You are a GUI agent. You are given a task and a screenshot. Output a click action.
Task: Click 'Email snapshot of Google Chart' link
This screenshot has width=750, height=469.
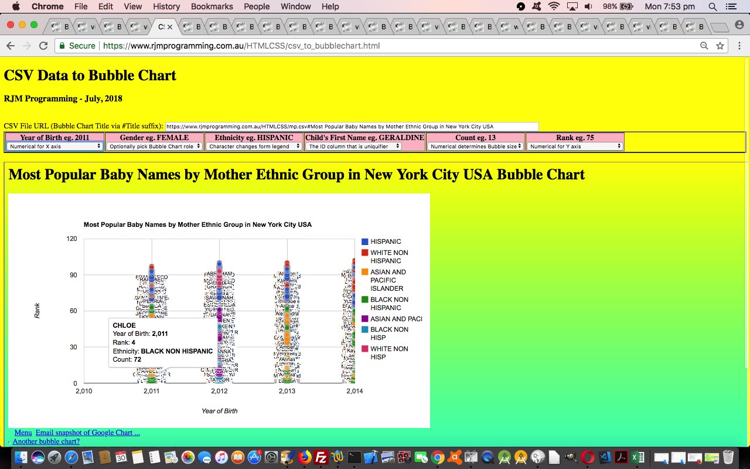point(87,433)
